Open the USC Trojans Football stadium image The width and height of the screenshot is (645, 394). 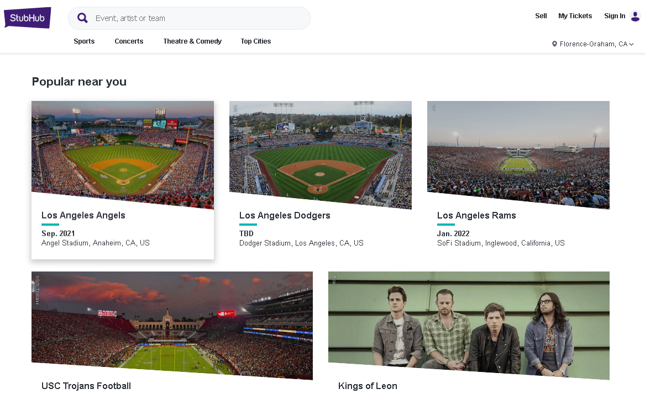point(172,323)
